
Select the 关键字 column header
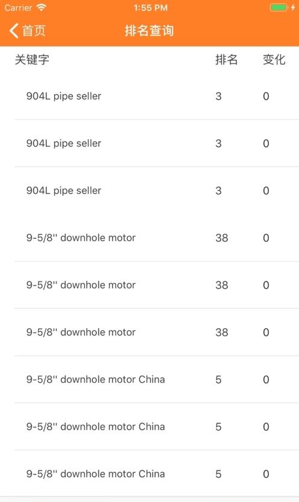coord(32,60)
